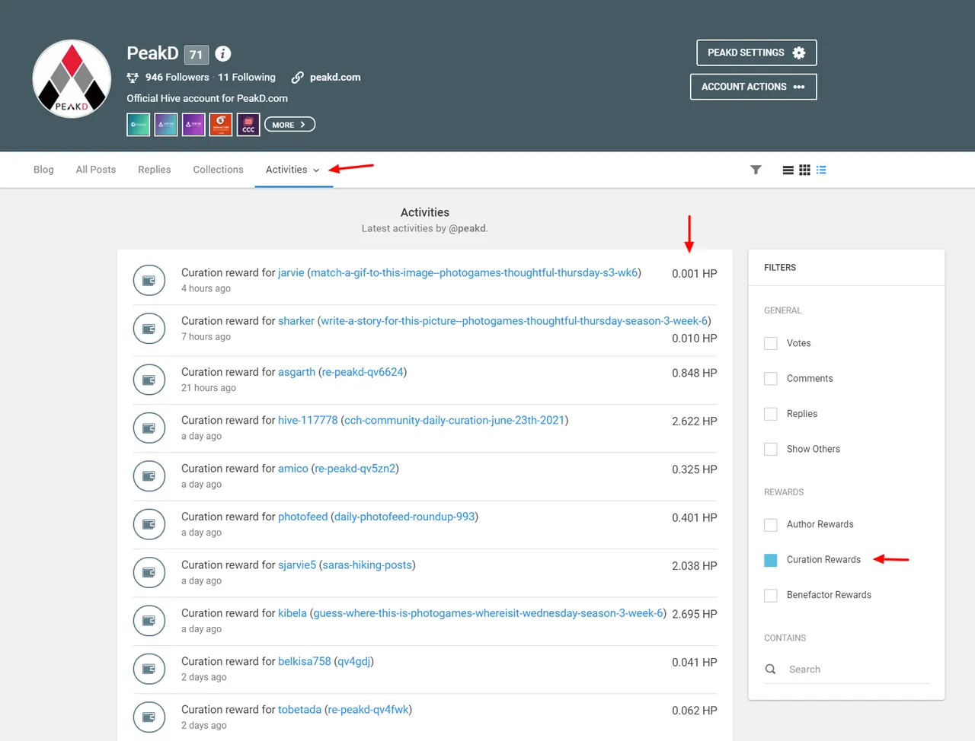Click wallet icon in the amico reward row
975x741 pixels.
click(x=149, y=476)
